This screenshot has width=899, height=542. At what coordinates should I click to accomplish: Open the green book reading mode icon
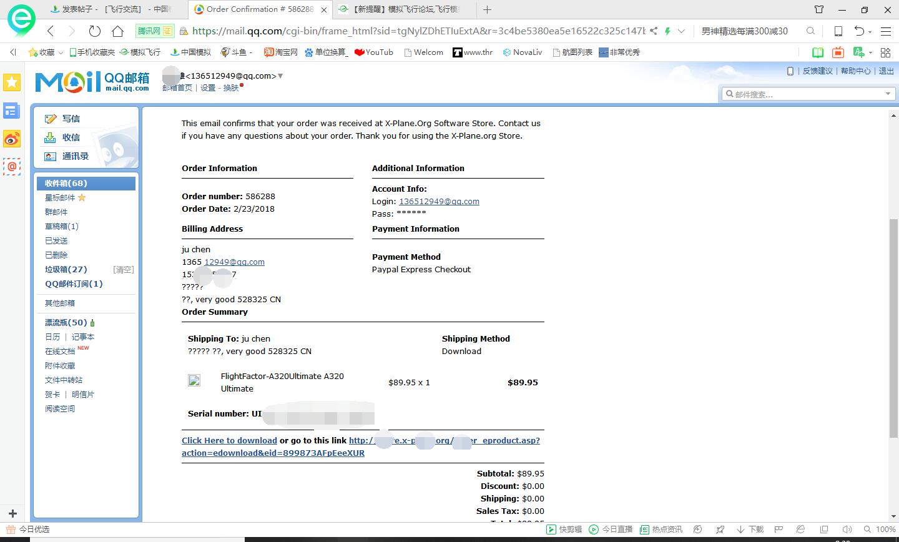(817, 52)
